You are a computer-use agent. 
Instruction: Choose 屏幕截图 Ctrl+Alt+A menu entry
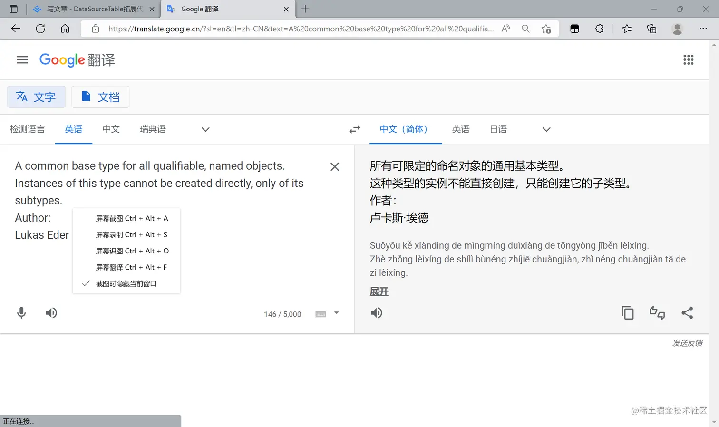coord(126,218)
